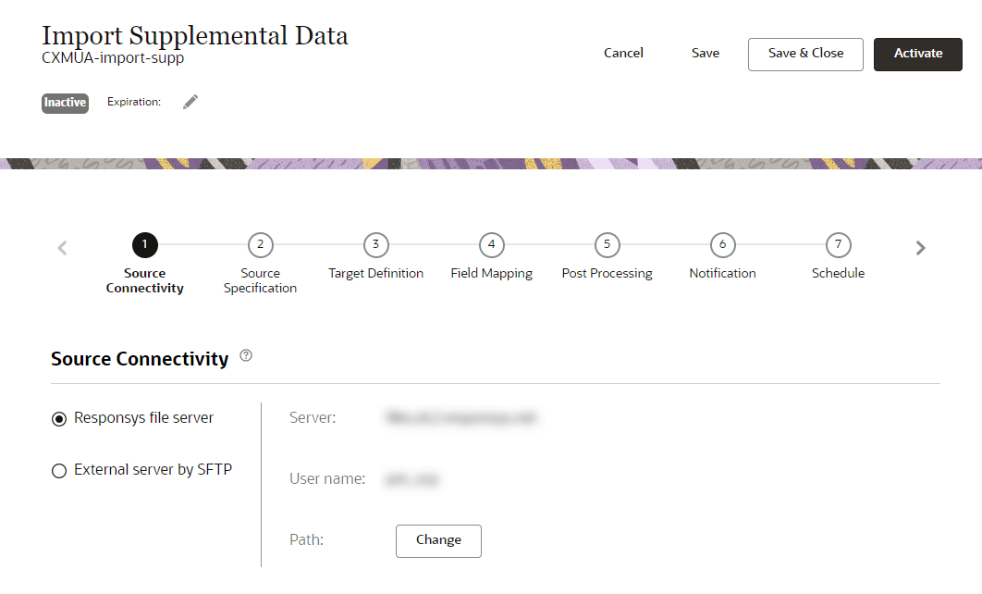
Task: Choose External server by SFTP
Action: (59, 471)
